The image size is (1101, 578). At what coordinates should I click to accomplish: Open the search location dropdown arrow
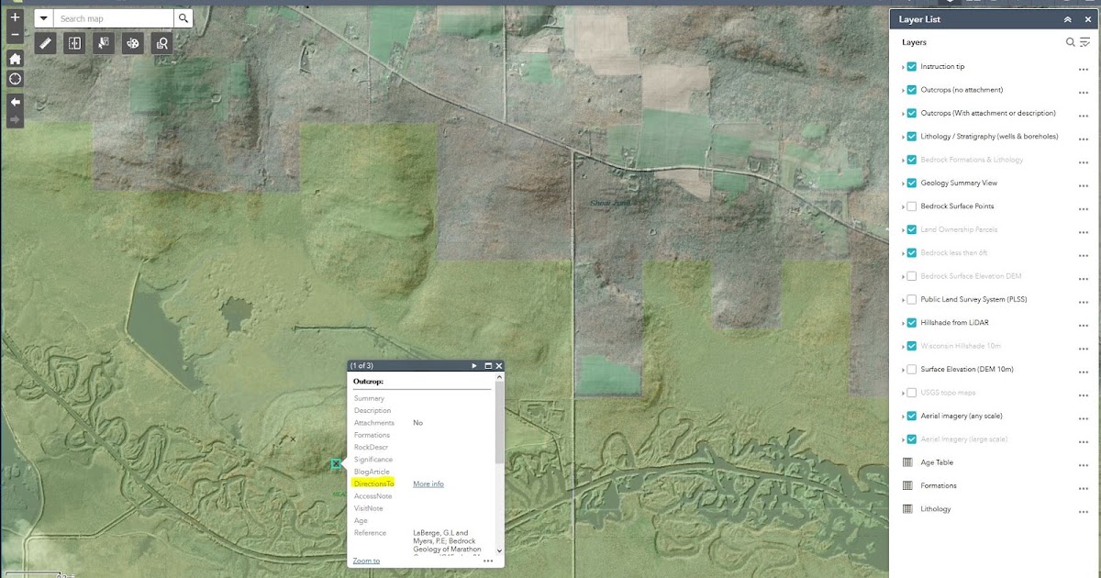pyautogui.click(x=43, y=17)
